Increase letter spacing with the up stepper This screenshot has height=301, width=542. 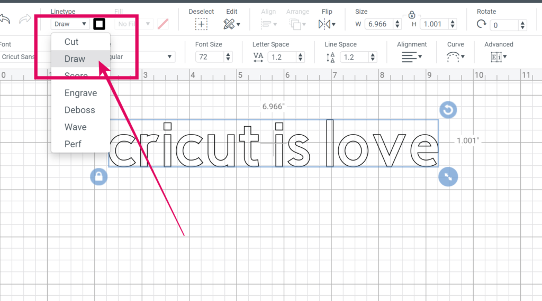[301, 54]
